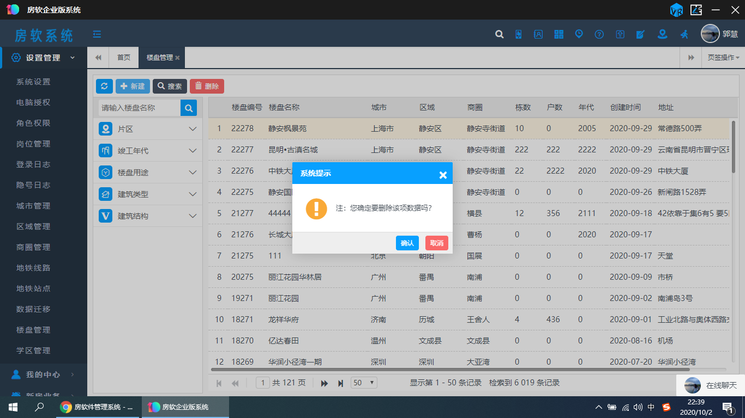Open the mobile phone icon in header
Viewport: 745px width, 418px height.
pyautogui.click(x=518, y=34)
